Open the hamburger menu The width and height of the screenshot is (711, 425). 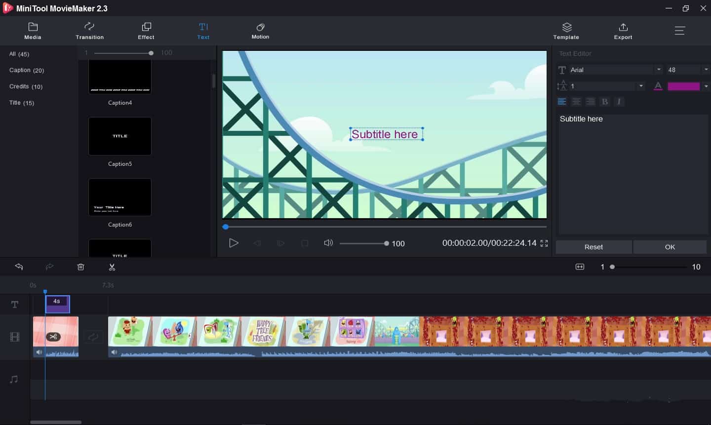[x=680, y=31]
